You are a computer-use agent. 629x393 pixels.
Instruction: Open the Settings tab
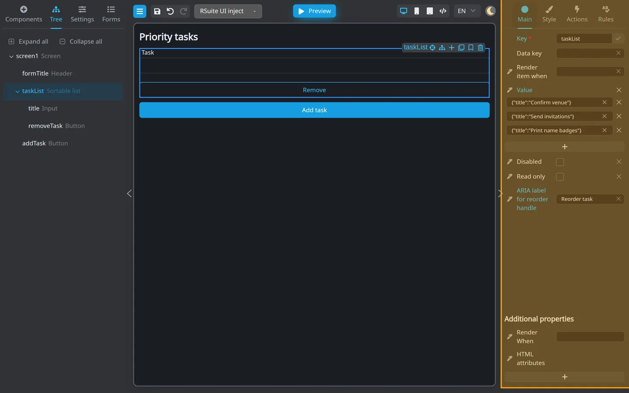click(82, 14)
